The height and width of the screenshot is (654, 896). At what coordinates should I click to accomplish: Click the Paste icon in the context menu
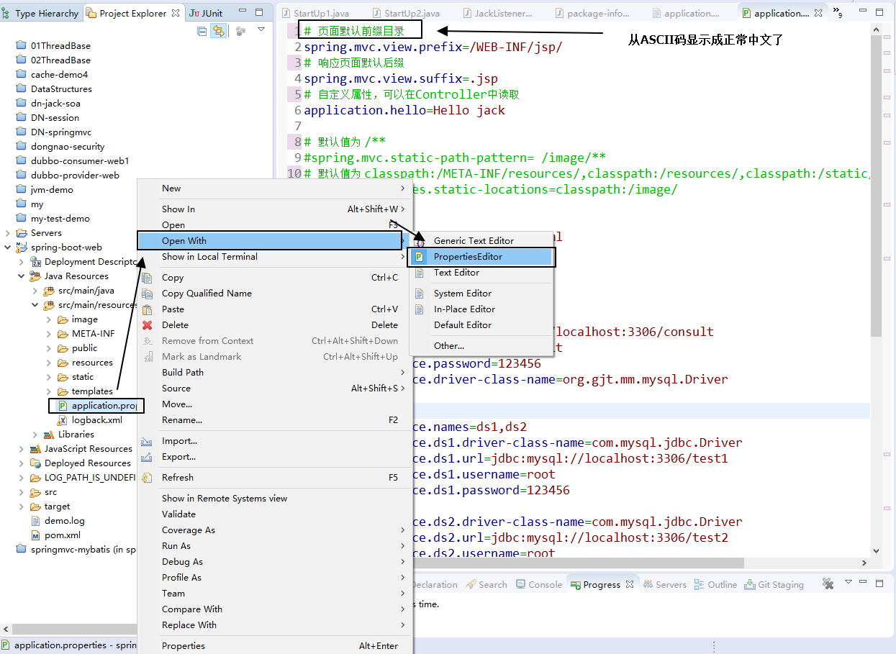coord(148,309)
